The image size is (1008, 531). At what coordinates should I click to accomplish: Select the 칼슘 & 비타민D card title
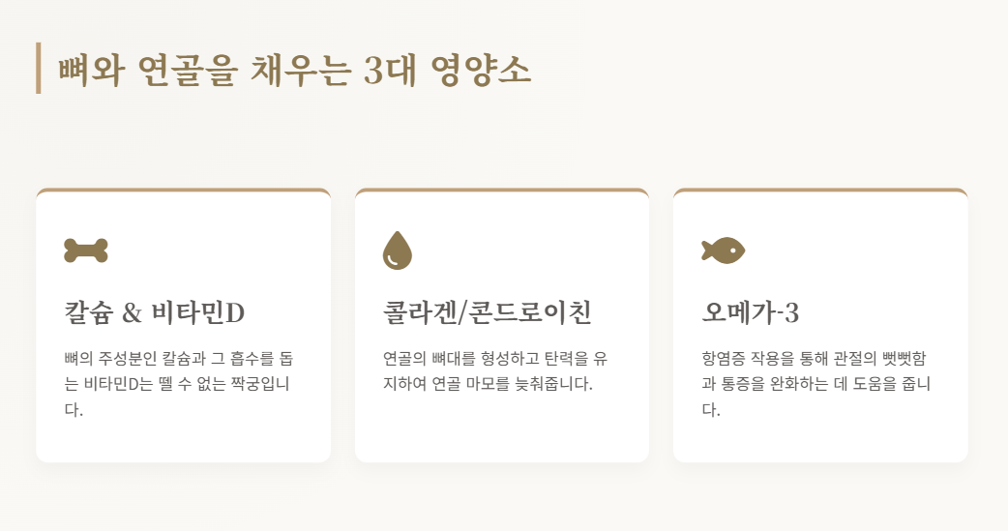point(154,313)
